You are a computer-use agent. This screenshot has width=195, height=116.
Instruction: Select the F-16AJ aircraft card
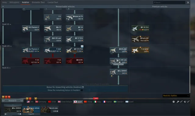[x=53, y=50]
